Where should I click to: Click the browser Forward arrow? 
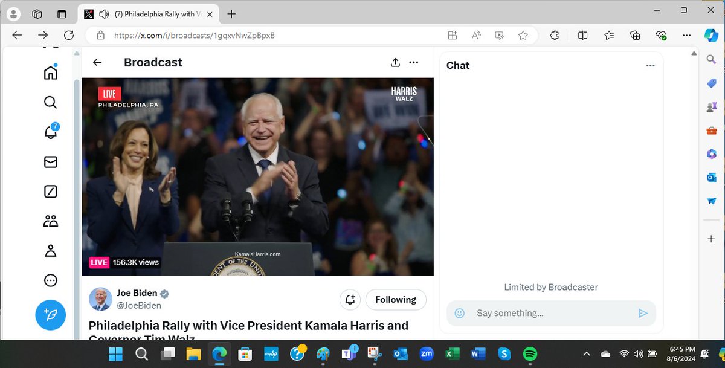pos(43,35)
